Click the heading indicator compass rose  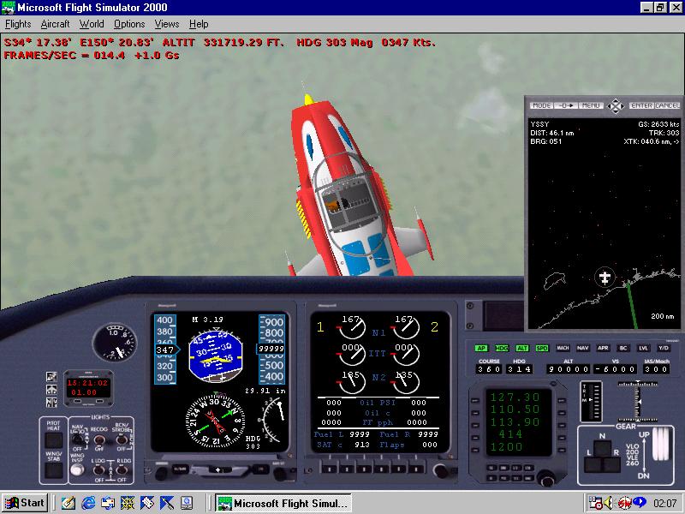click(215, 421)
